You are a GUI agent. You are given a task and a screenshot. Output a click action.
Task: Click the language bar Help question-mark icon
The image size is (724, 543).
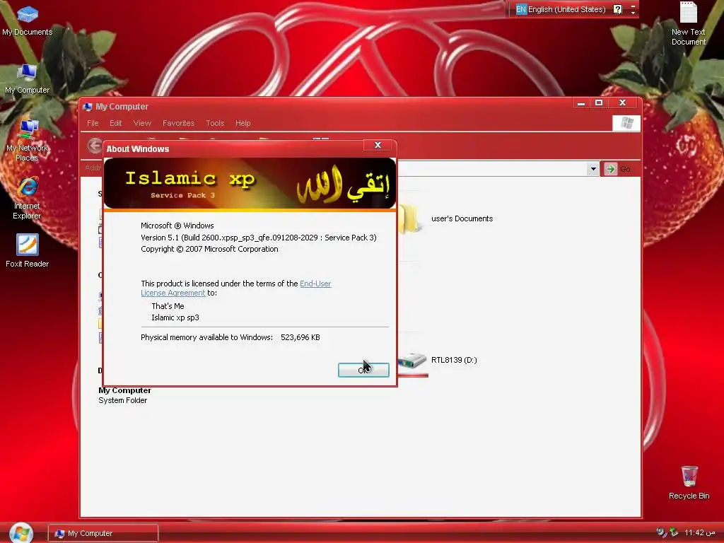pyautogui.click(x=618, y=9)
